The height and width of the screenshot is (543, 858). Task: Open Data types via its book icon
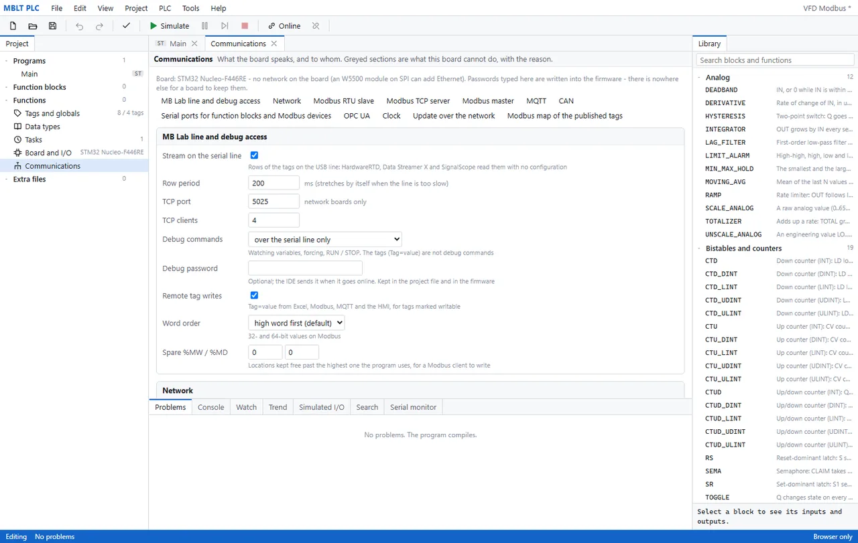click(18, 127)
